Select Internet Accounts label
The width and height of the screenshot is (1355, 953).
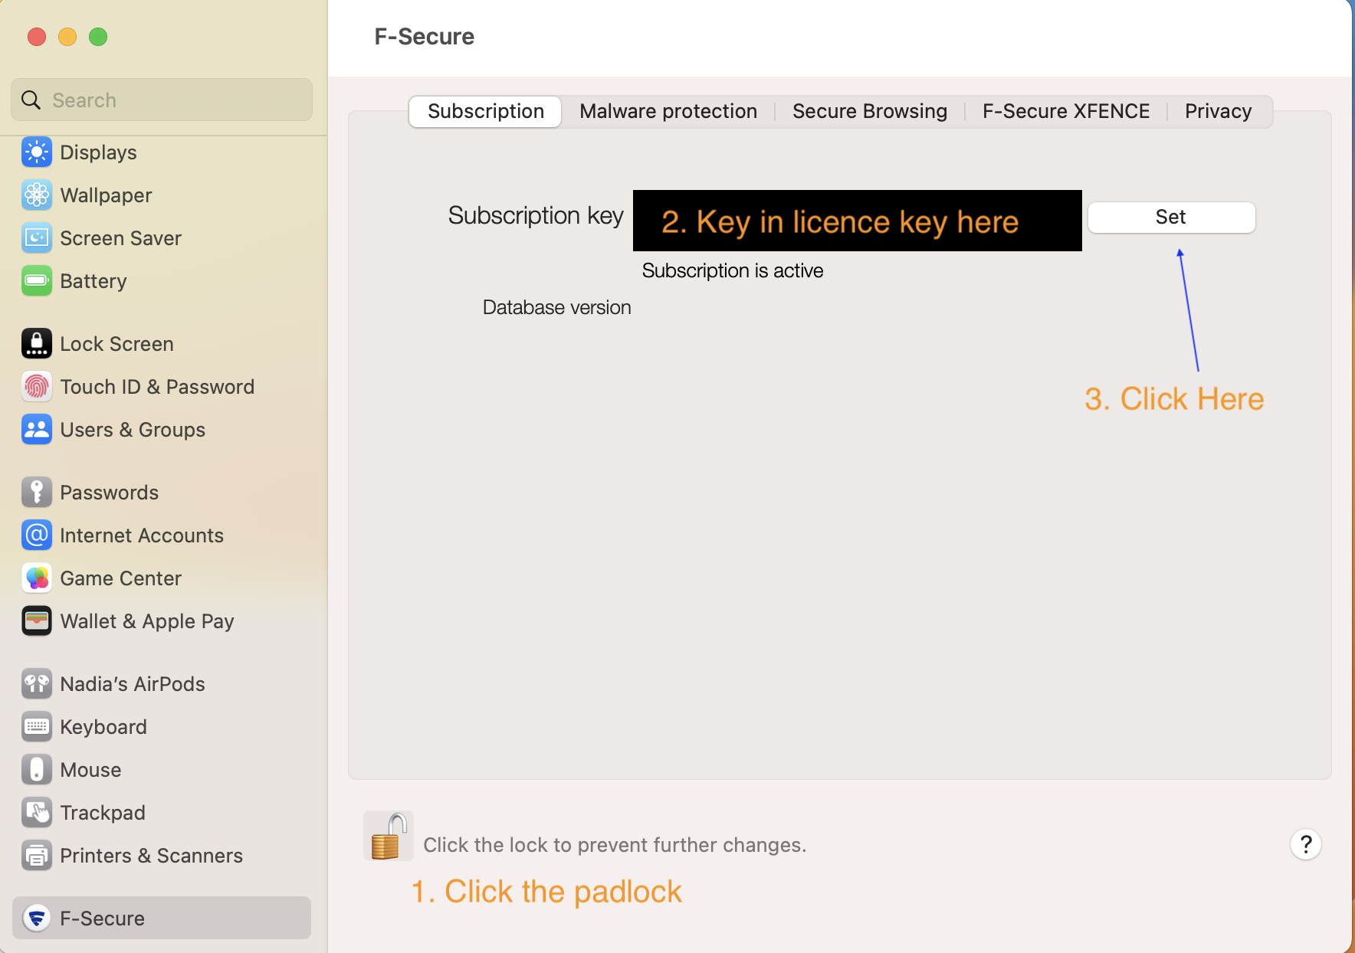[142, 535]
